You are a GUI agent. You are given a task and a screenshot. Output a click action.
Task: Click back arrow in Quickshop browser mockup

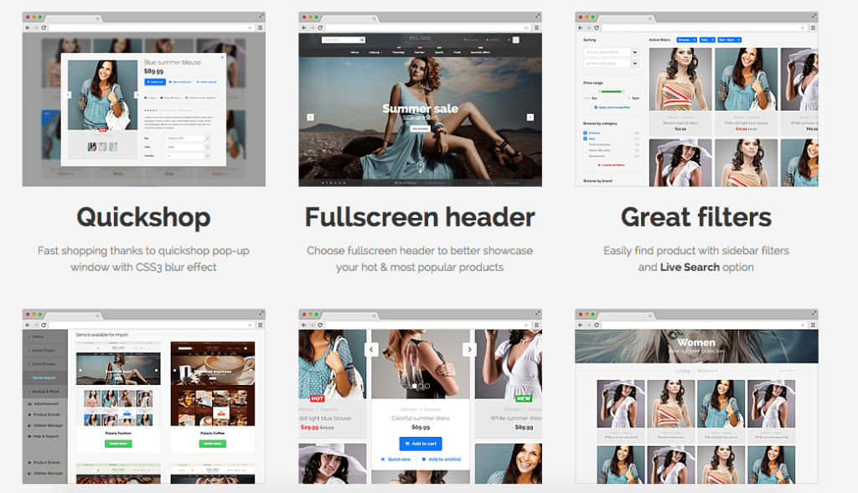point(28,28)
